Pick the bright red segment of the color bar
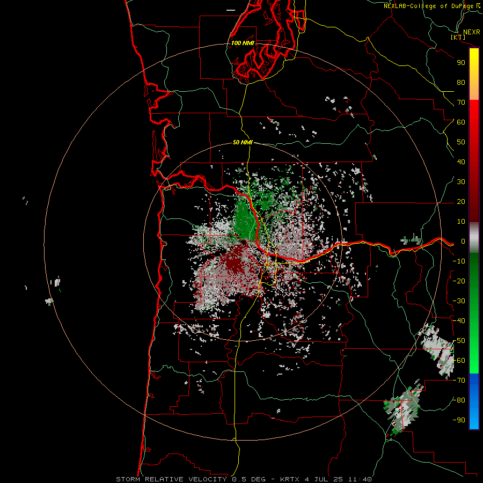Image resolution: width=483 pixels, height=483 pixels. coord(474,111)
